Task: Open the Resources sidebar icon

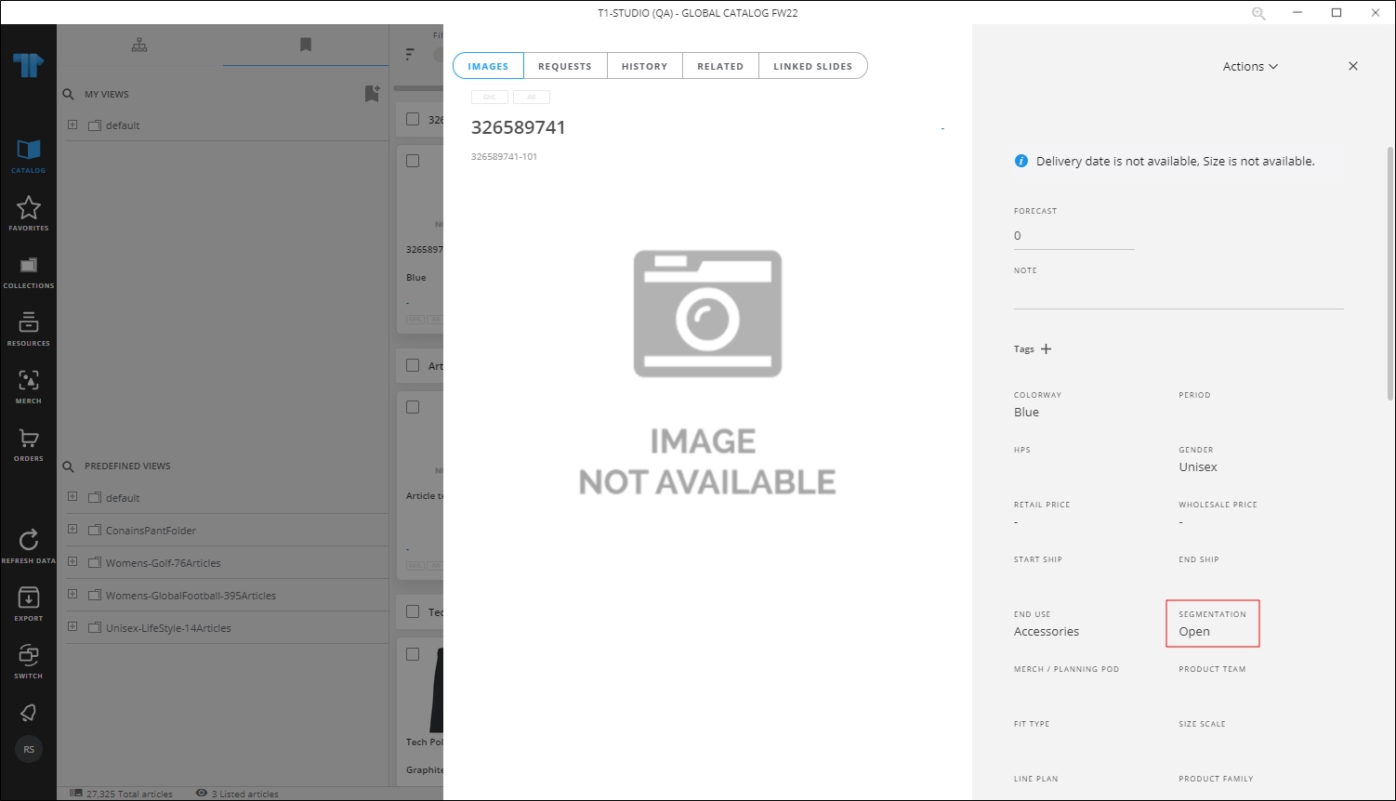Action: click(28, 324)
